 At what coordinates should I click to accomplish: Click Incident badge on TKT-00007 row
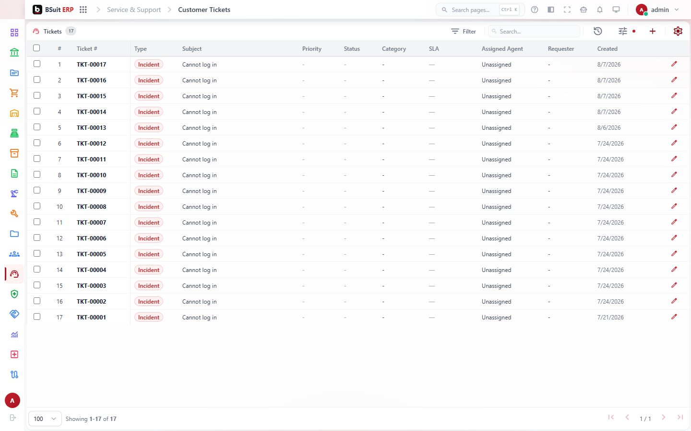point(149,223)
